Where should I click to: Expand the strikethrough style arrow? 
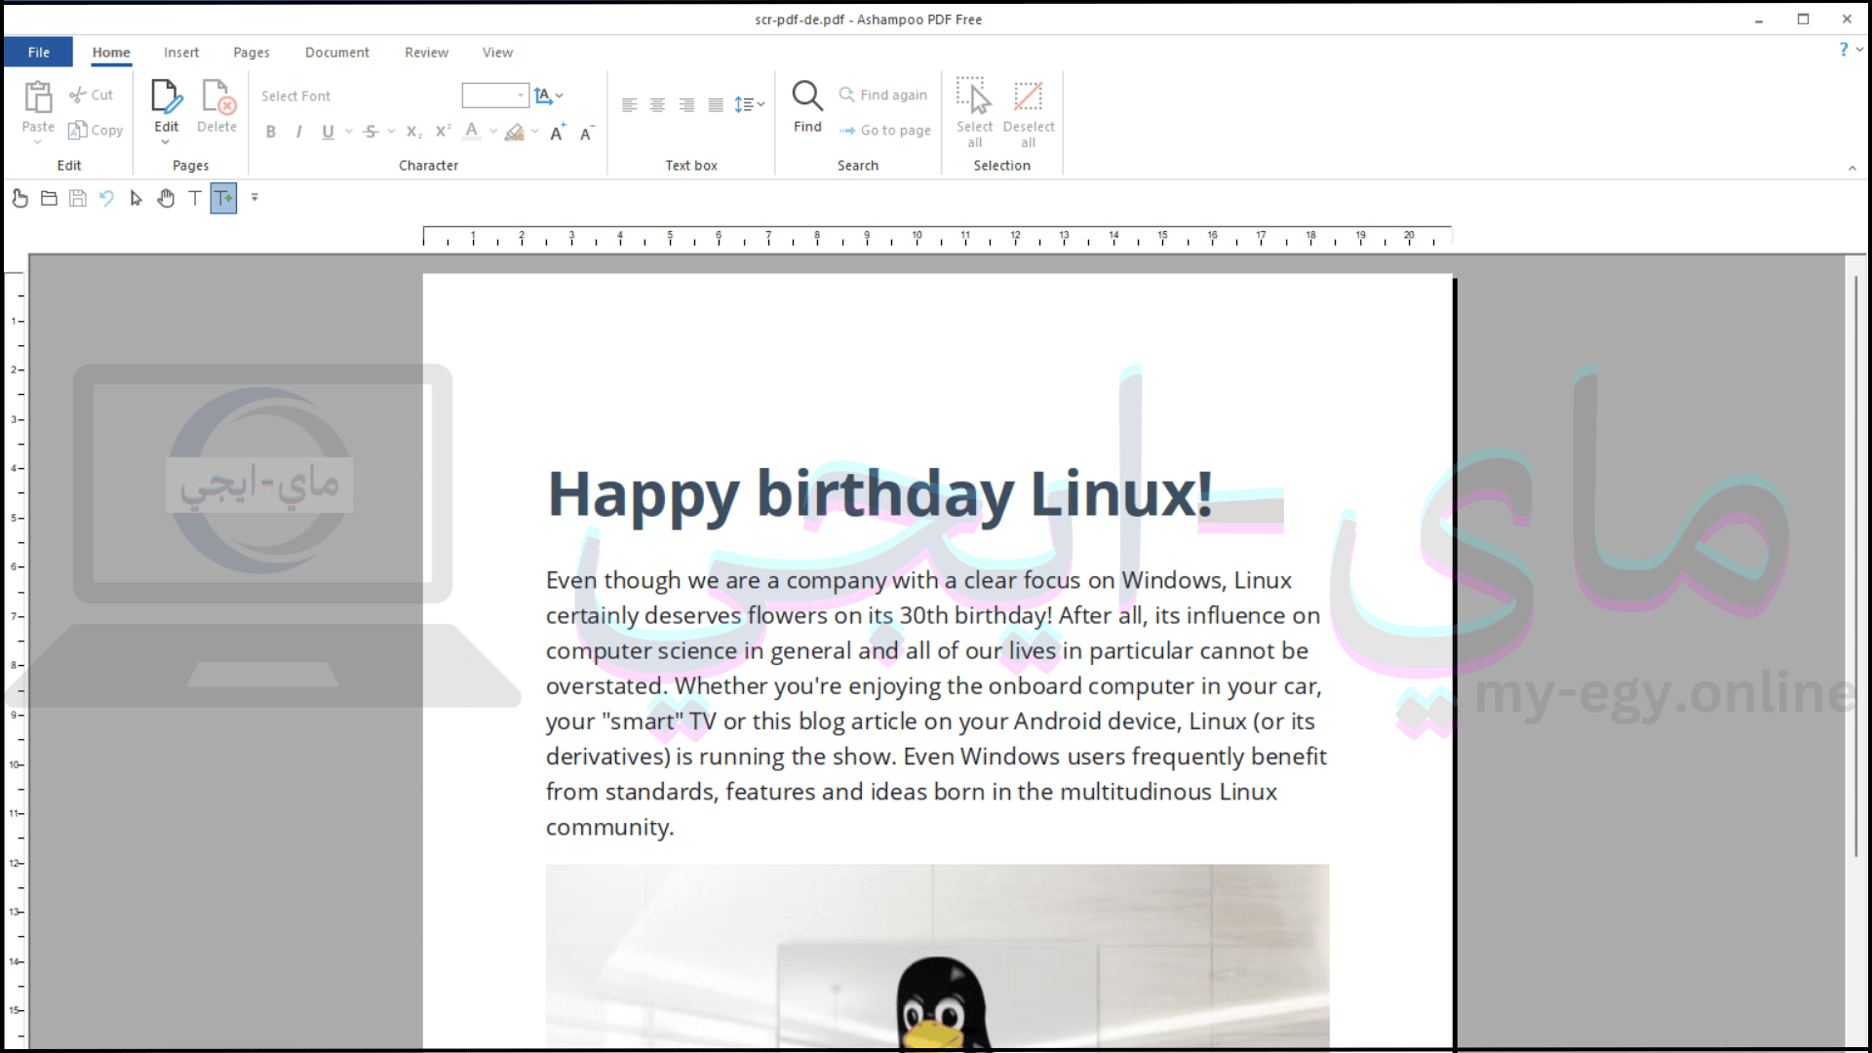391,132
